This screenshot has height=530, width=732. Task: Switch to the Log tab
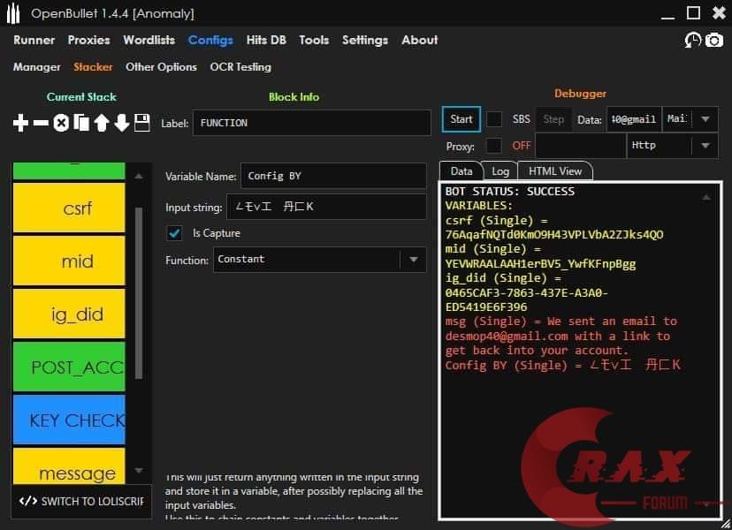click(x=500, y=171)
